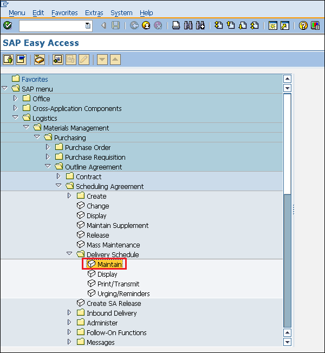The image size is (325, 353).
Task: Click the Next Page icon
Action: 242,25
